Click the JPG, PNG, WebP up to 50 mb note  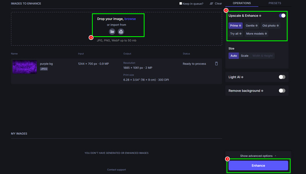(x=117, y=40)
